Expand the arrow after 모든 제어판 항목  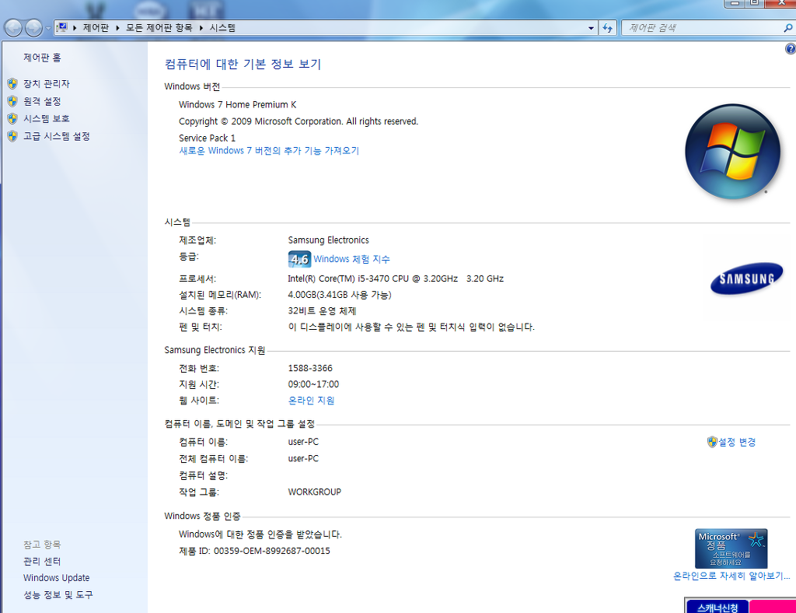point(201,28)
